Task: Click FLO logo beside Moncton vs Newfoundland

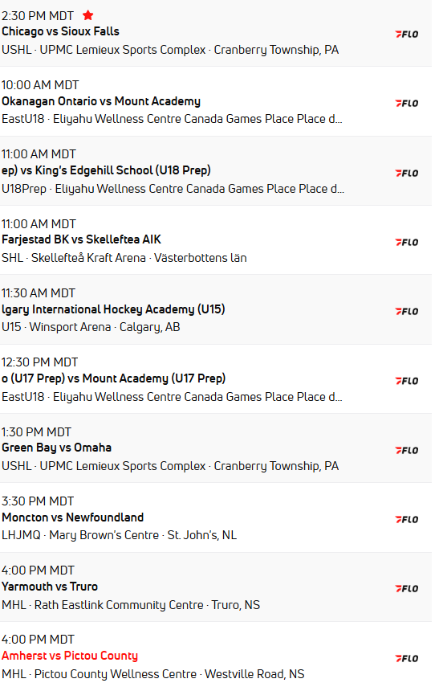Action: coord(407,520)
